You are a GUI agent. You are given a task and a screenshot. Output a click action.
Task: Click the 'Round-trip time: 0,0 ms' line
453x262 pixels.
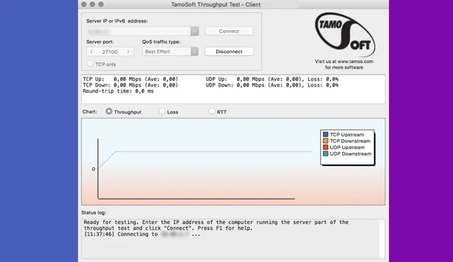tap(118, 91)
